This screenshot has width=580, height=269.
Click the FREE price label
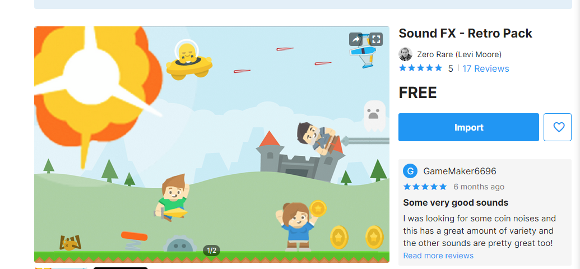[x=417, y=93]
